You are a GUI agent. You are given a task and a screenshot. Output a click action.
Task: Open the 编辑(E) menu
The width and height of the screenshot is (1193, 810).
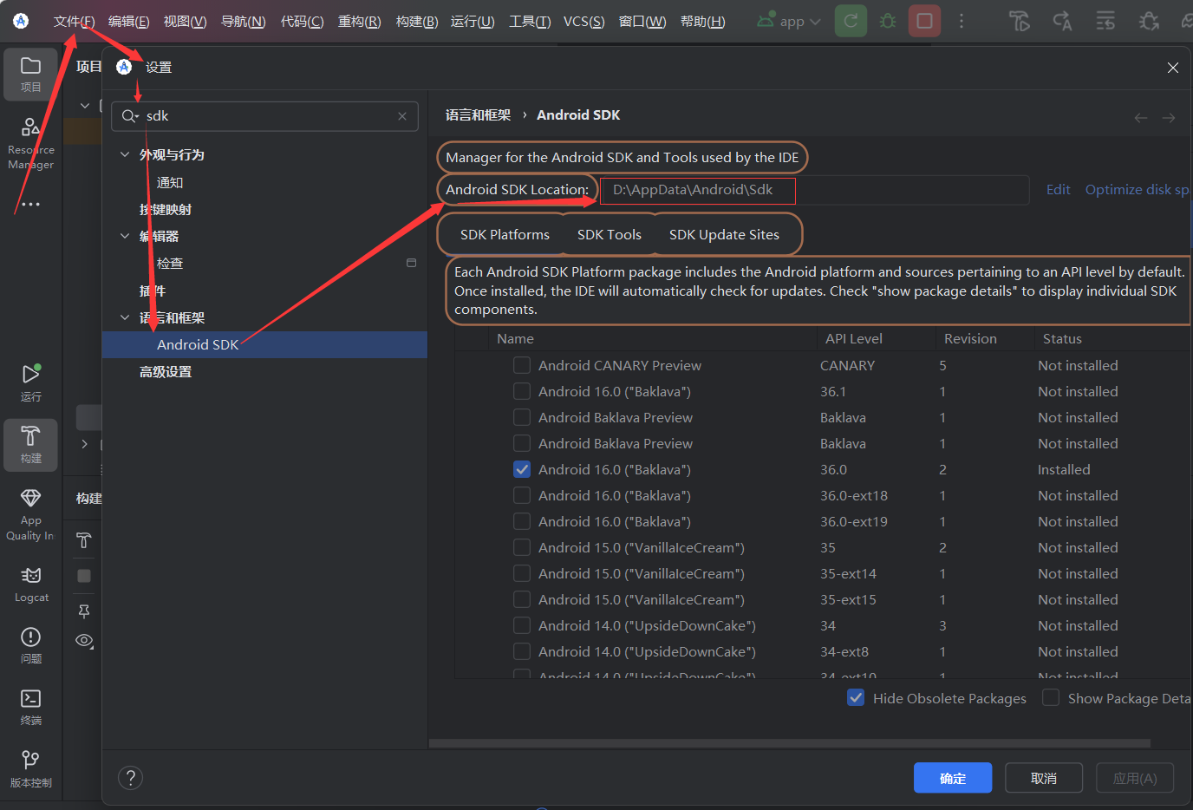(128, 22)
